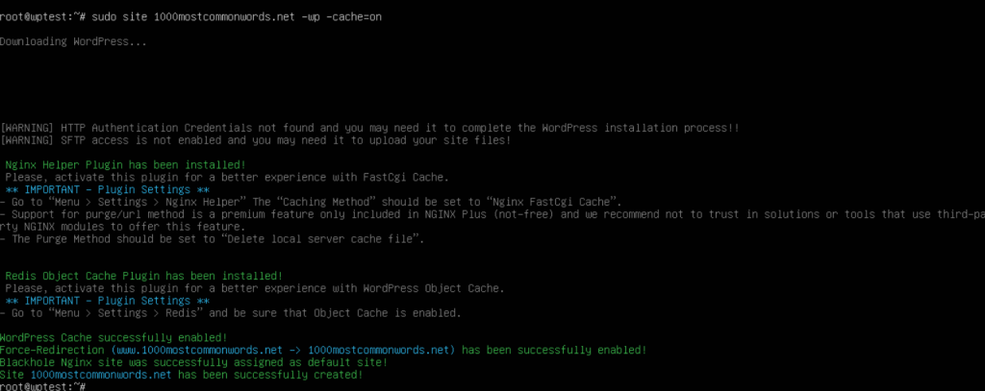Click the empty root@wptest prompt at bottom

coord(43,386)
